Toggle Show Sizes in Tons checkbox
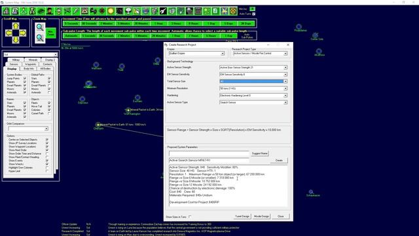 point(190,217)
